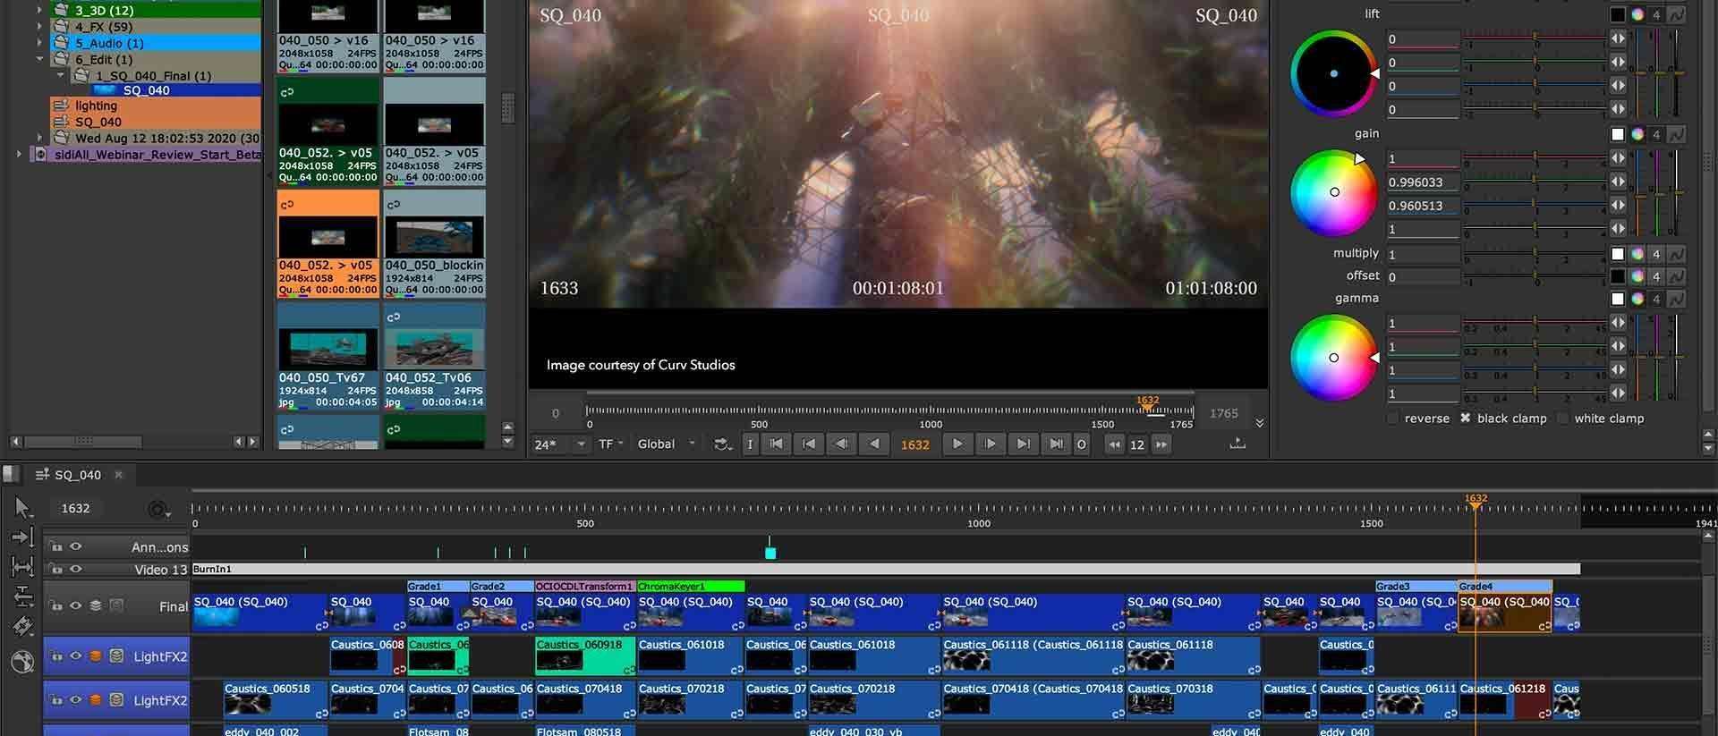Activate the ripple/roll edit tool icon
The width and height of the screenshot is (1718, 736).
pyautogui.click(x=23, y=596)
